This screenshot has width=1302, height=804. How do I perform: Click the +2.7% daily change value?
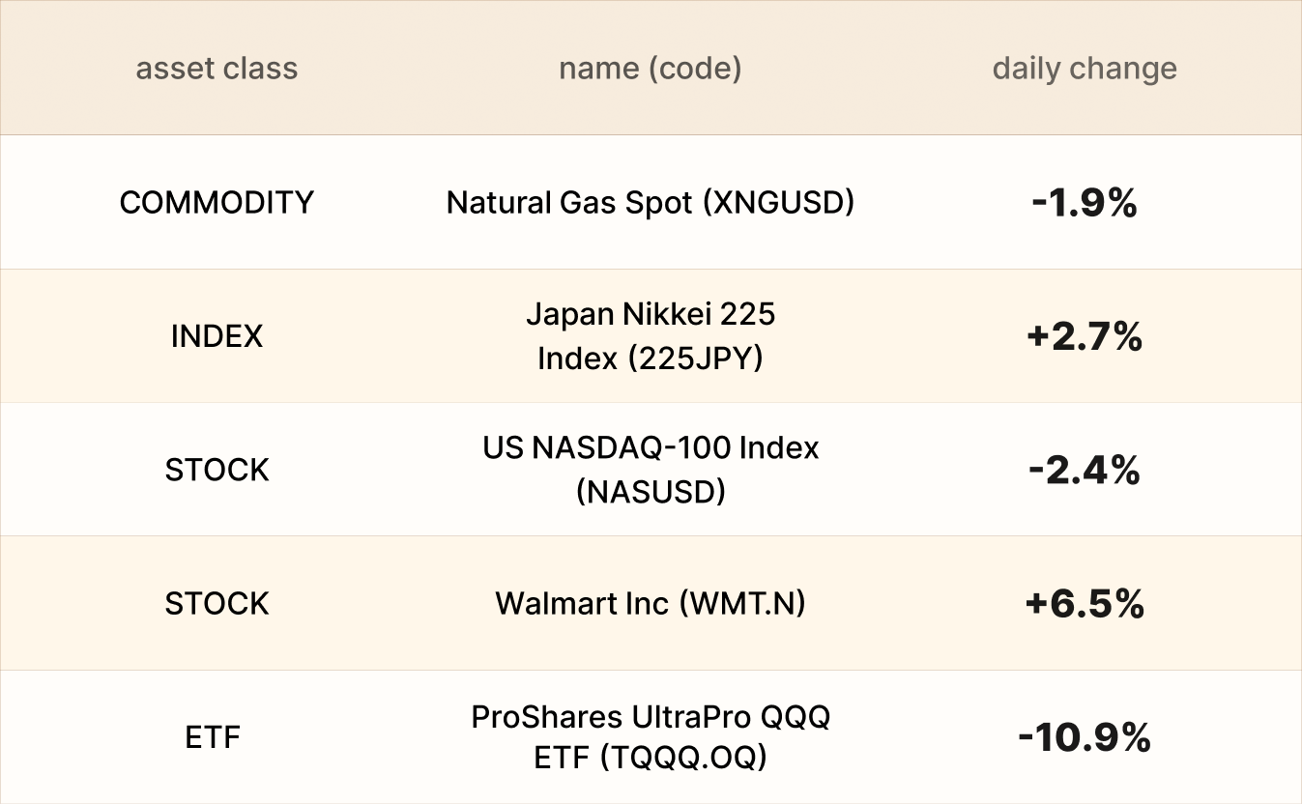(1084, 336)
